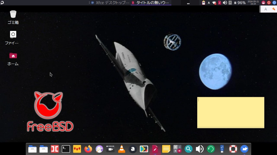Open the yellow notes icon in the dock
This screenshot has width=277, height=155.
pyautogui.click(x=166, y=149)
